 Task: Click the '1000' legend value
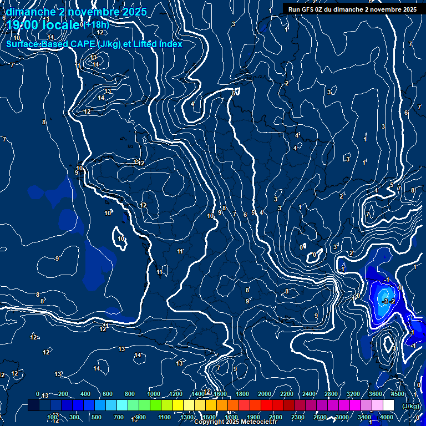(x=154, y=394)
